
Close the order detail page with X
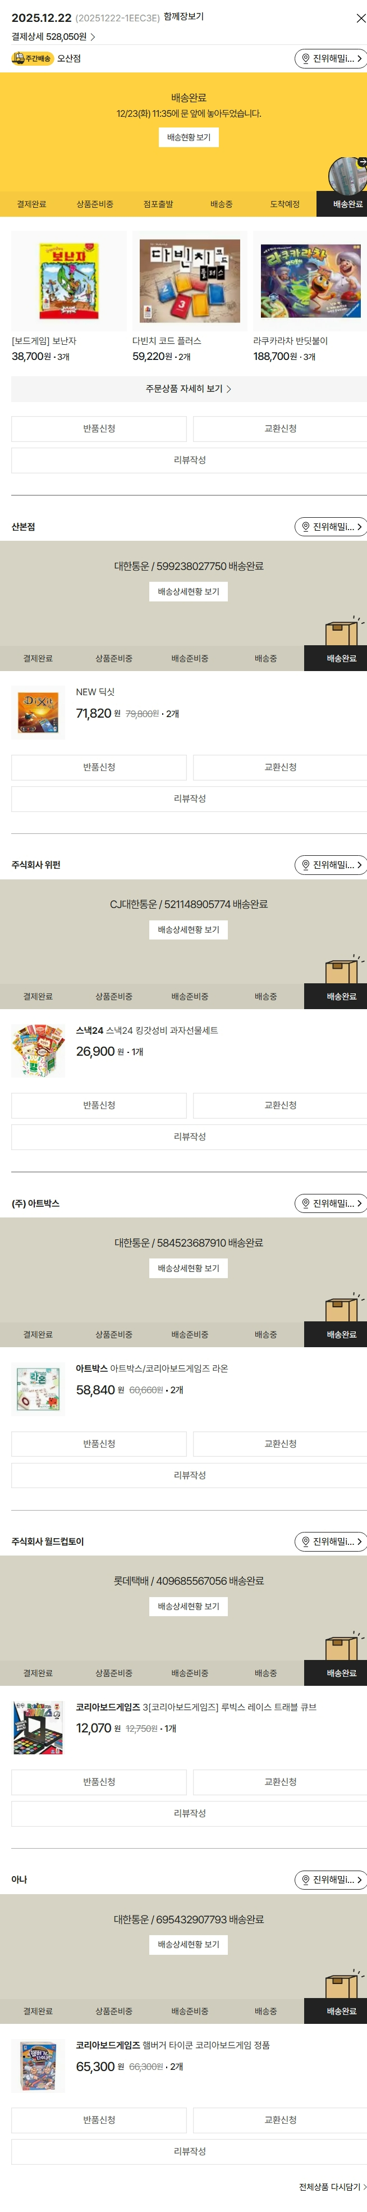[360, 18]
